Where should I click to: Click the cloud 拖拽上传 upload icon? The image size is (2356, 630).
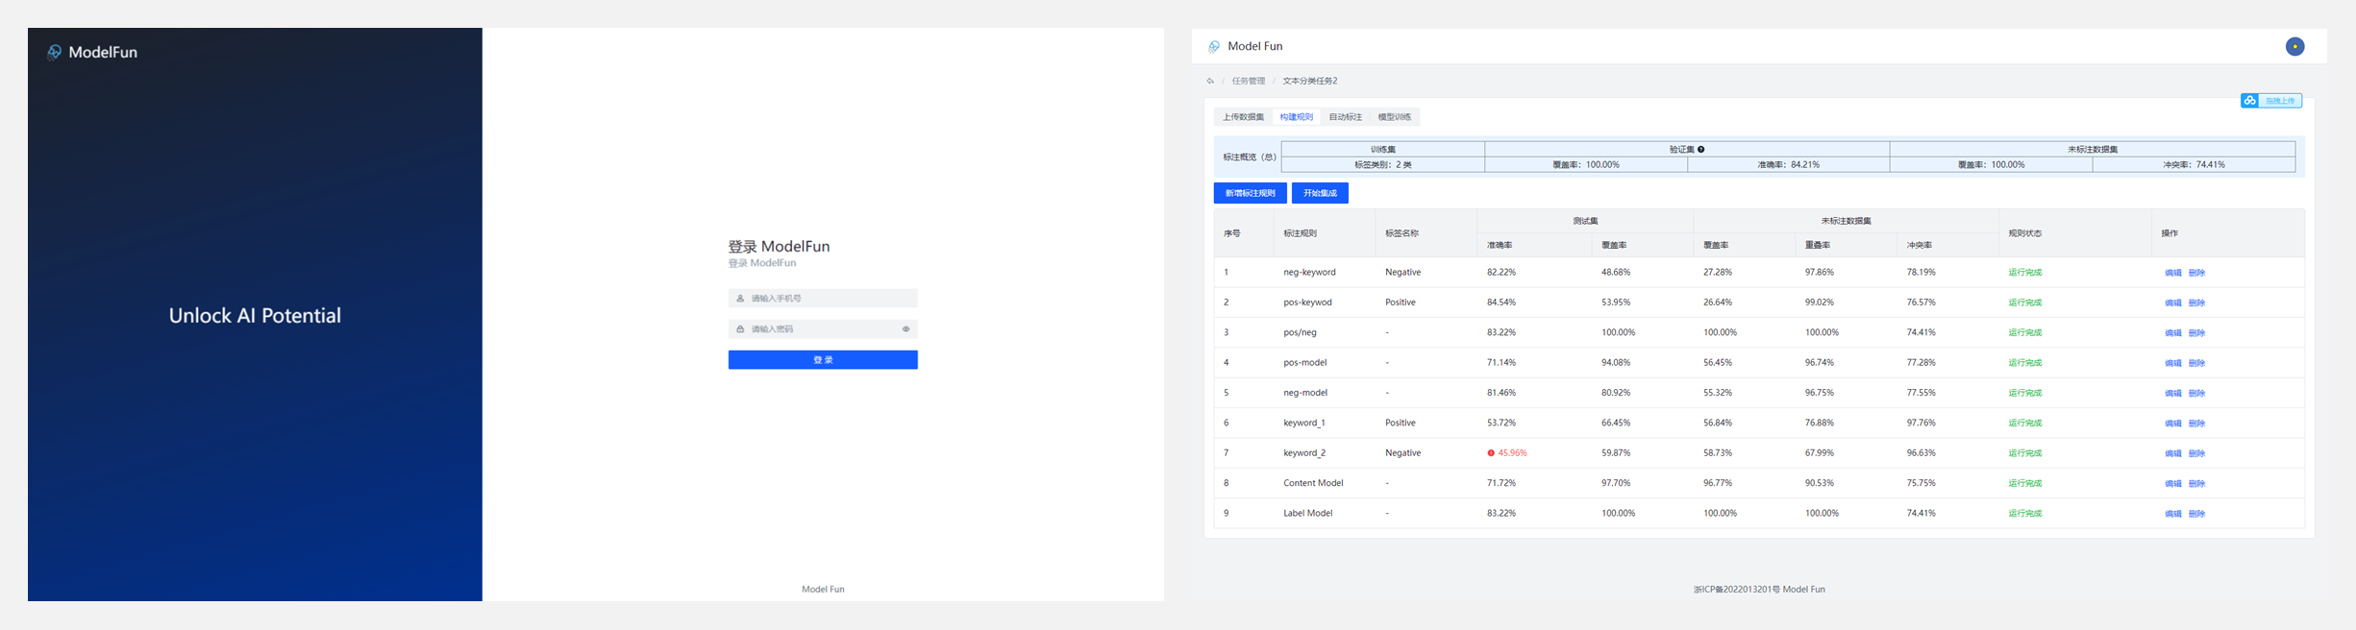click(x=2250, y=101)
